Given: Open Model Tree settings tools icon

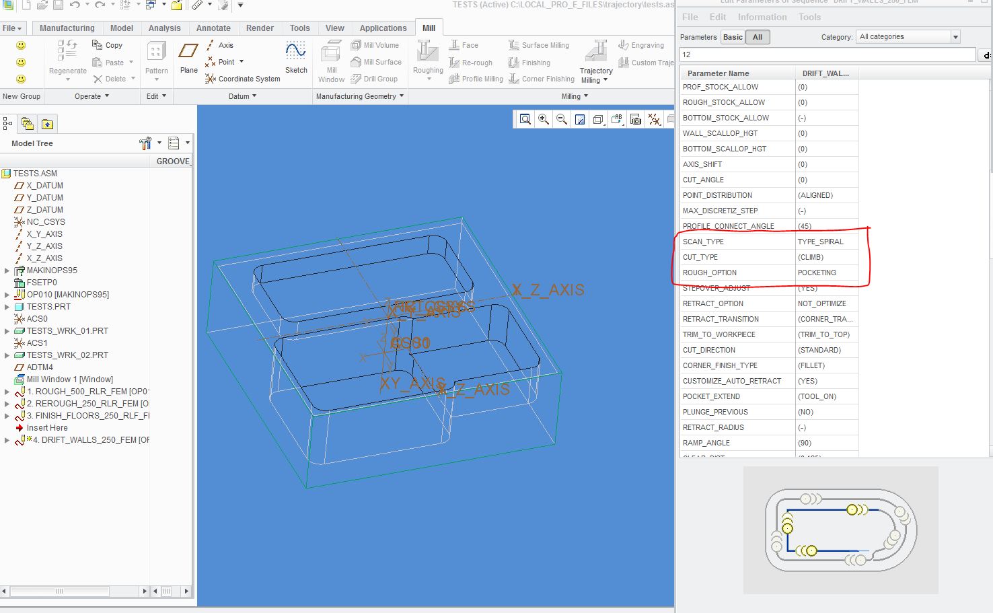Looking at the screenshot, I should point(145,143).
